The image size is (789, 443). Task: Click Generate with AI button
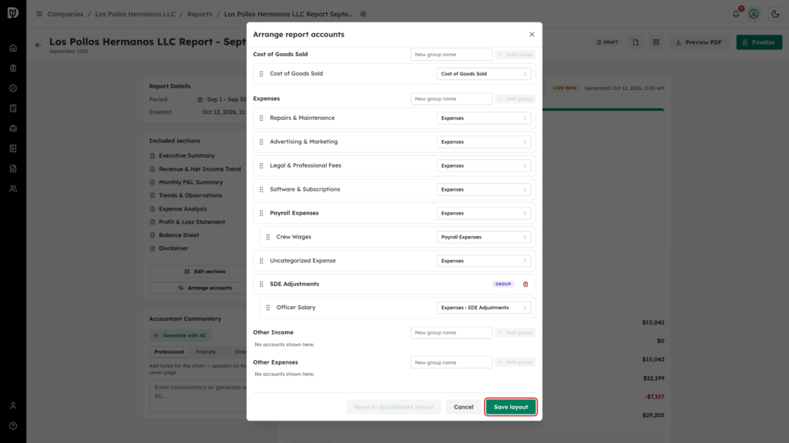[x=180, y=335]
